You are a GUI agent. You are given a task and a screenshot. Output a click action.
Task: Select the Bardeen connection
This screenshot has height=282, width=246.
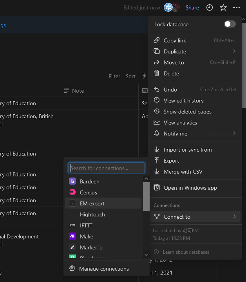pyautogui.click(x=103, y=181)
